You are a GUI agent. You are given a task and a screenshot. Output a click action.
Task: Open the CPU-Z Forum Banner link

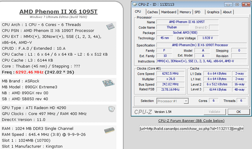(x=191, y=121)
